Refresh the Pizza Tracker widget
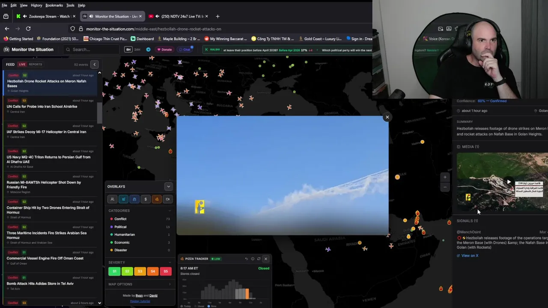 (259, 259)
